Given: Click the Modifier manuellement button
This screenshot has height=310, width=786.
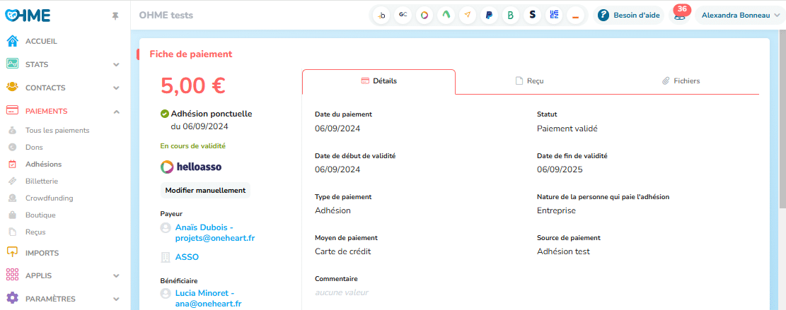Looking at the screenshot, I should (x=205, y=191).
